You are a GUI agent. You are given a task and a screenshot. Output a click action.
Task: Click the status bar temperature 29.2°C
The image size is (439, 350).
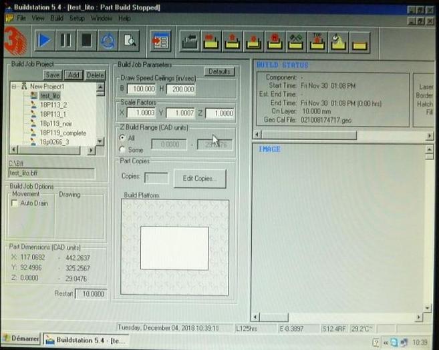tap(361, 329)
